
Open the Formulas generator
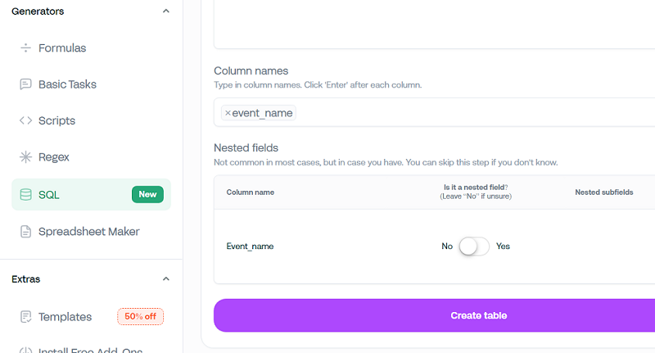point(62,48)
